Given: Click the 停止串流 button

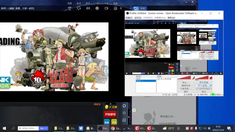Looking at the screenshot, I should (204, 82).
